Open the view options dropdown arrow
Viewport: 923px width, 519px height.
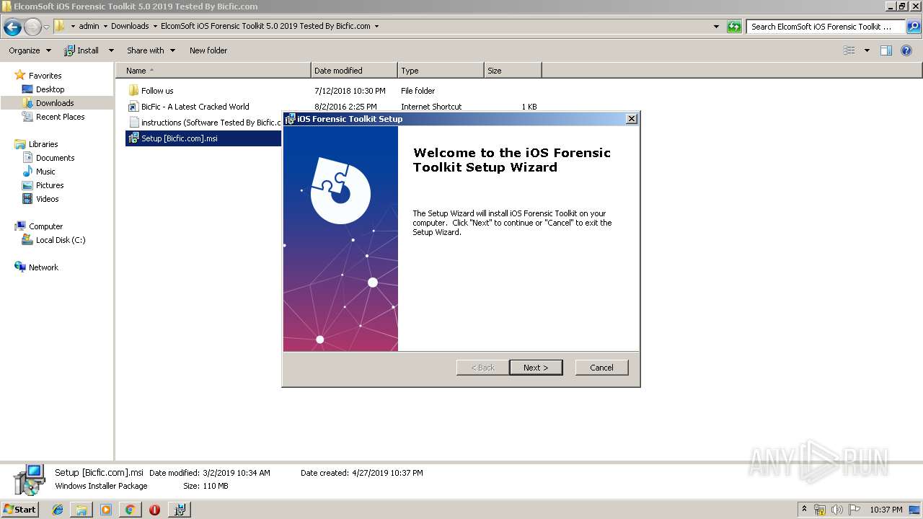point(867,50)
